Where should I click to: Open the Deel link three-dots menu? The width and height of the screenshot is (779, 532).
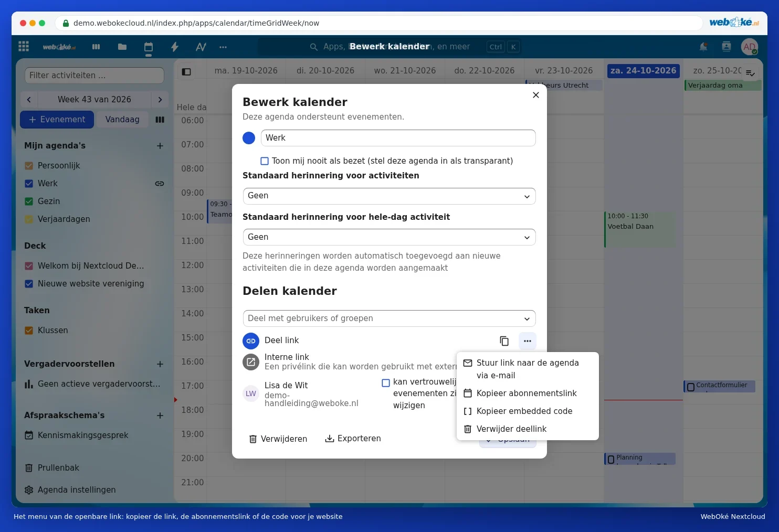pyautogui.click(x=528, y=341)
